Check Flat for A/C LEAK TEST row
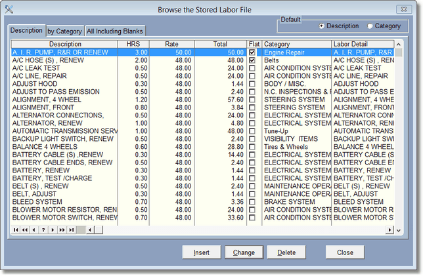This screenshot has height=276, width=423. (x=252, y=68)
